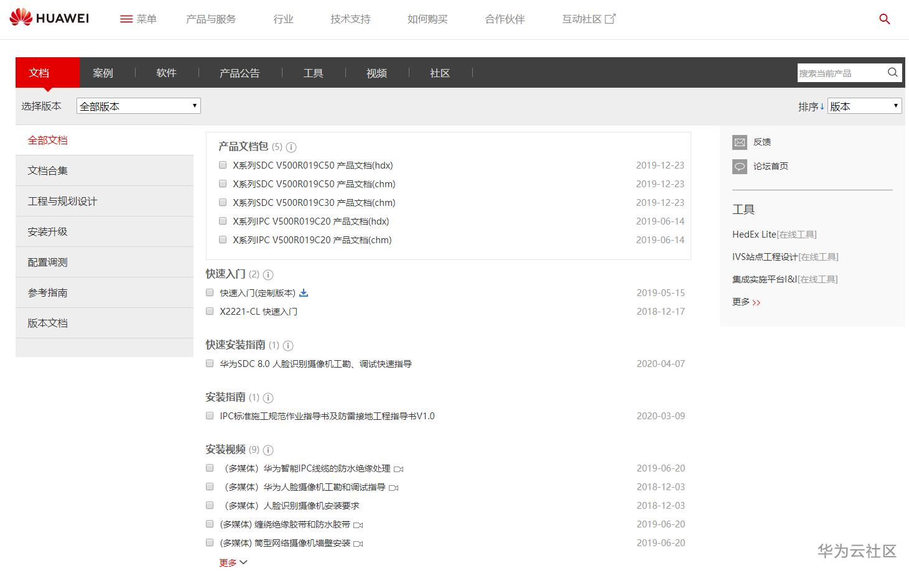Open 如何购买 in the top navigation

point(427,19)
